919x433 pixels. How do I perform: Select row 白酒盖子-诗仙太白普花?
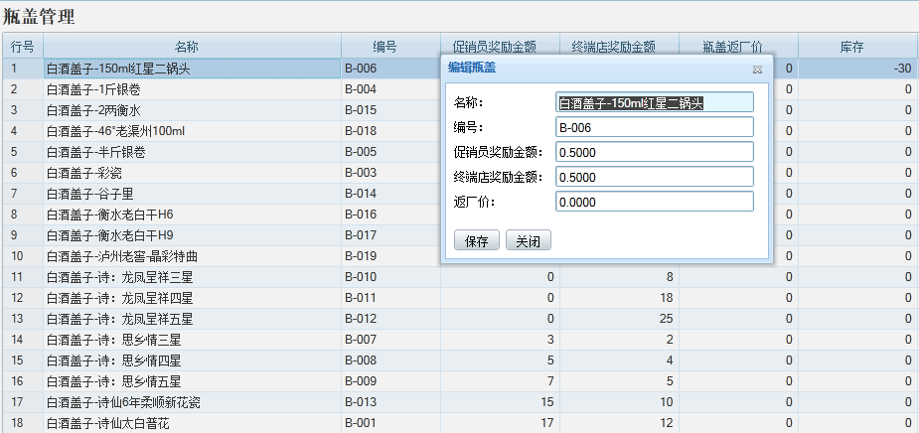click(x=192, y=422)
